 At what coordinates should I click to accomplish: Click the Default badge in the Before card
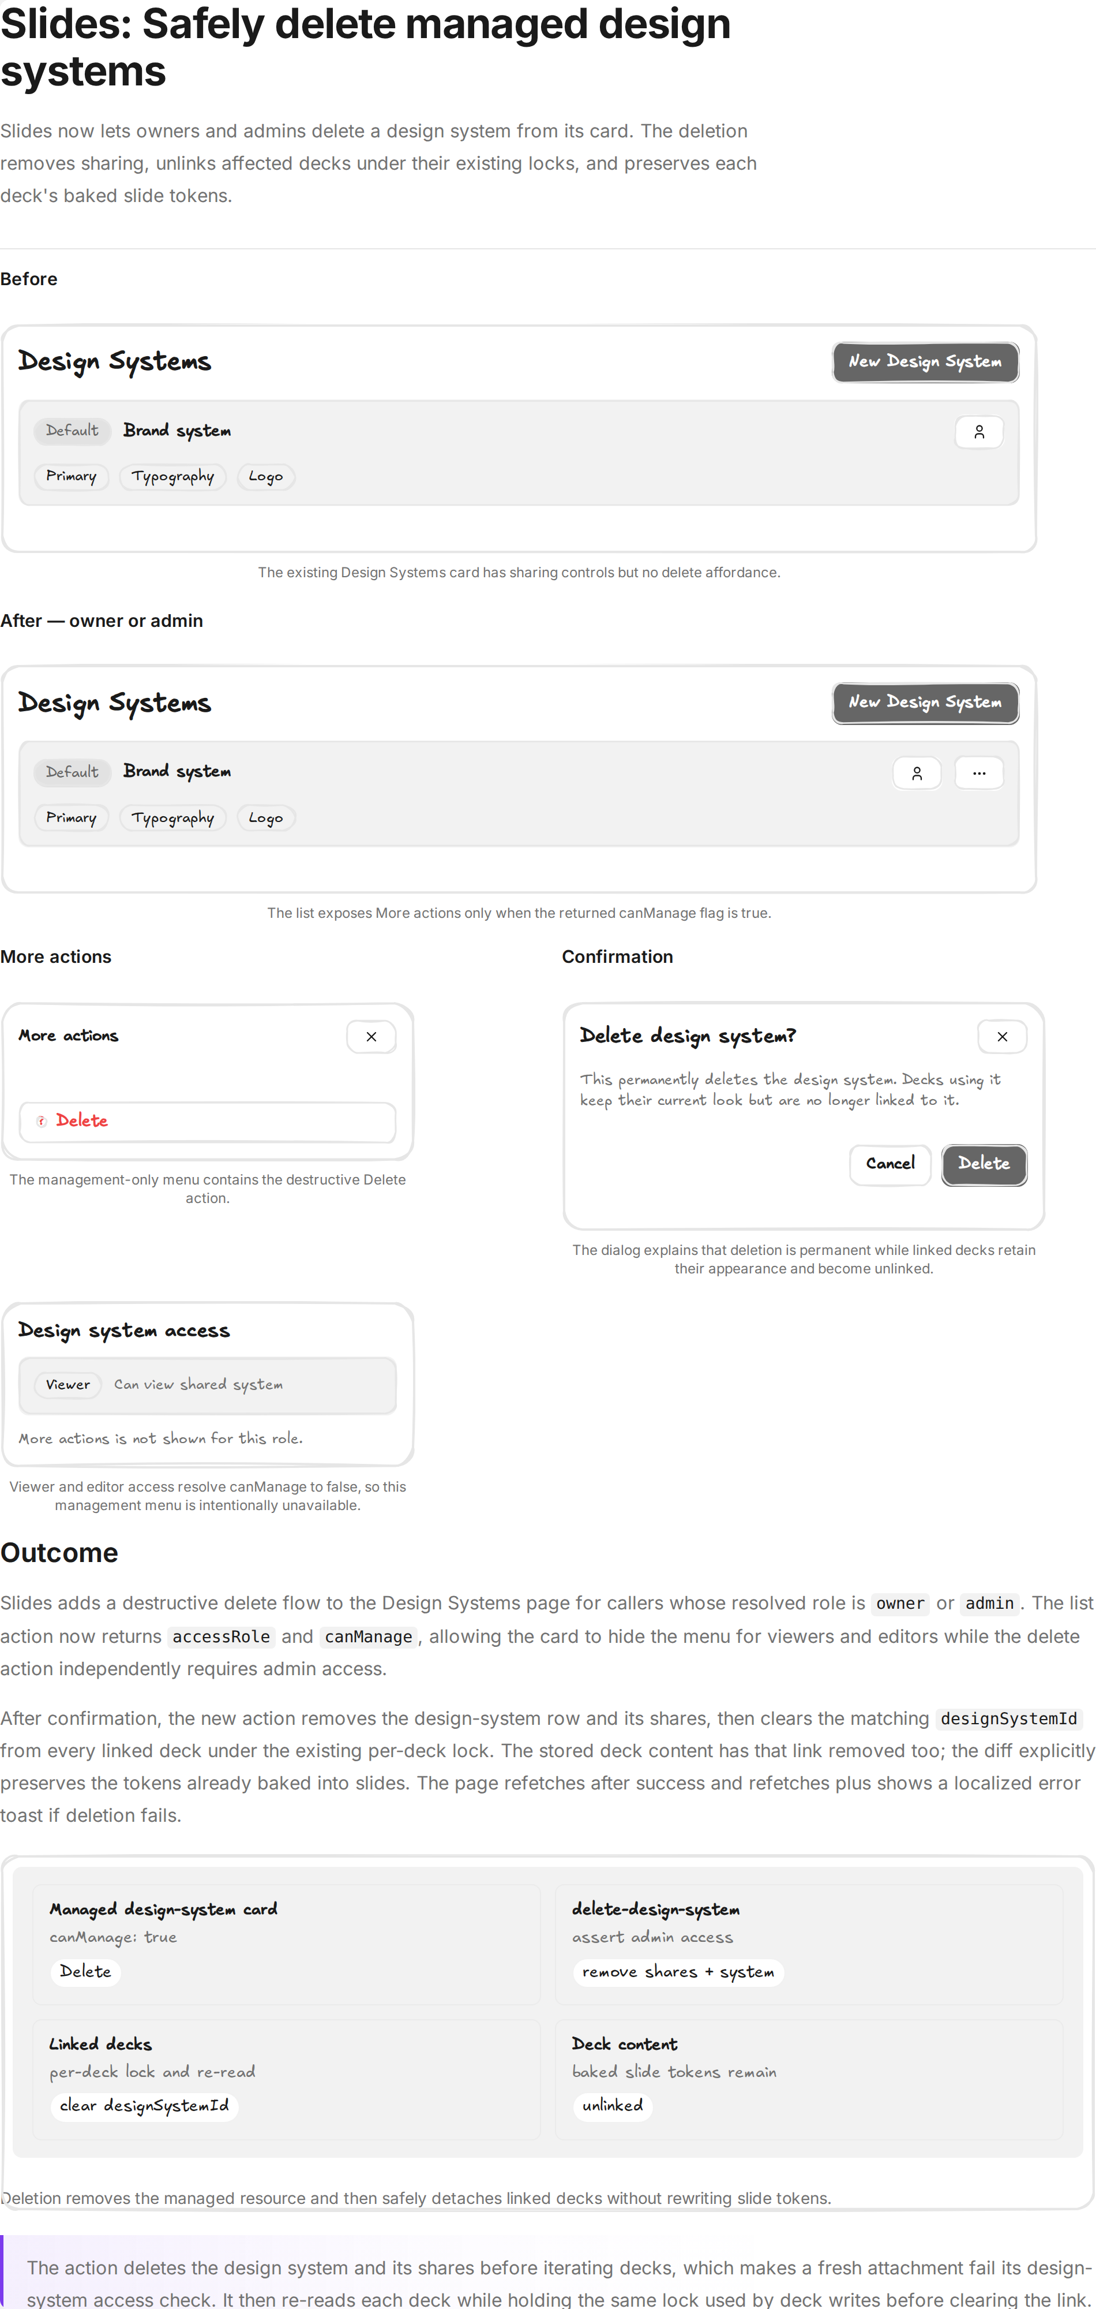point(72,431)
